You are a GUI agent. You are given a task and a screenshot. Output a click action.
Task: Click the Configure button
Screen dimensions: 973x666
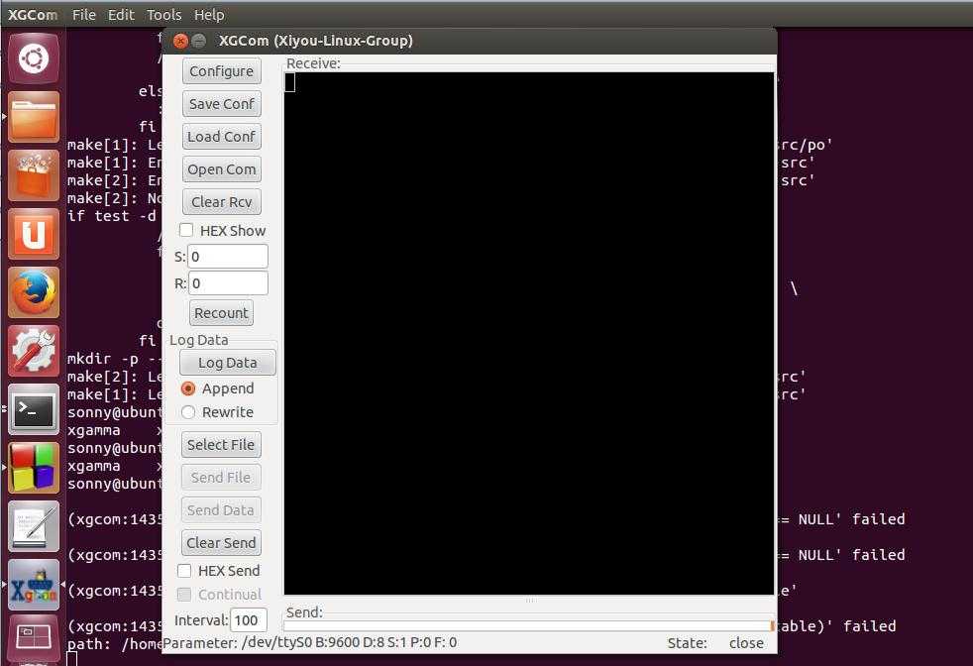tap(222, 70)
